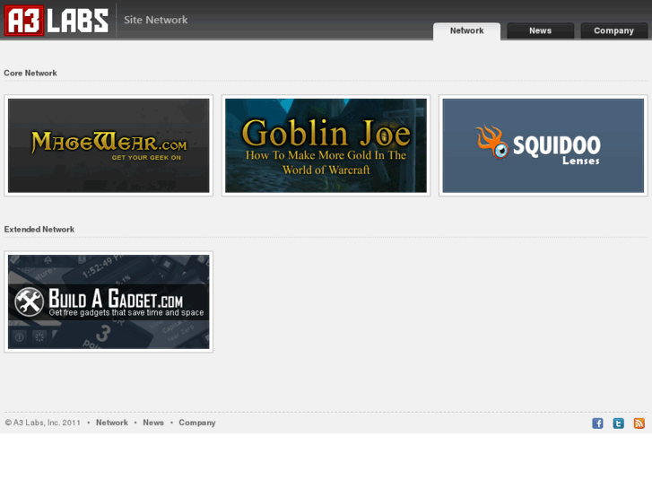The width and height of the screenshot is (652, 489).
Task: Switch to the News tab in header
Action: [x=540, y=31]
